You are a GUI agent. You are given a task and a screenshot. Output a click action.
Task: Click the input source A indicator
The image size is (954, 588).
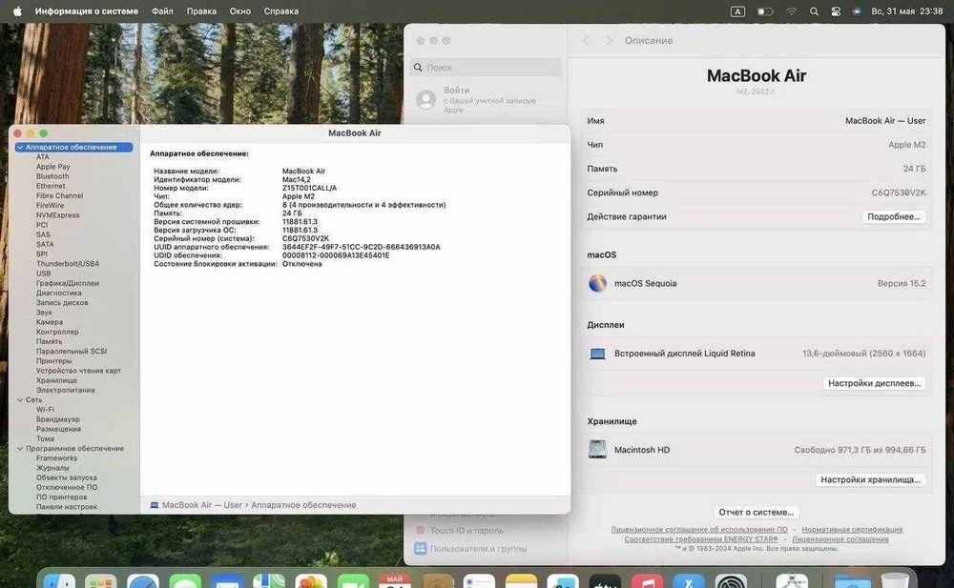click(737, 10)
